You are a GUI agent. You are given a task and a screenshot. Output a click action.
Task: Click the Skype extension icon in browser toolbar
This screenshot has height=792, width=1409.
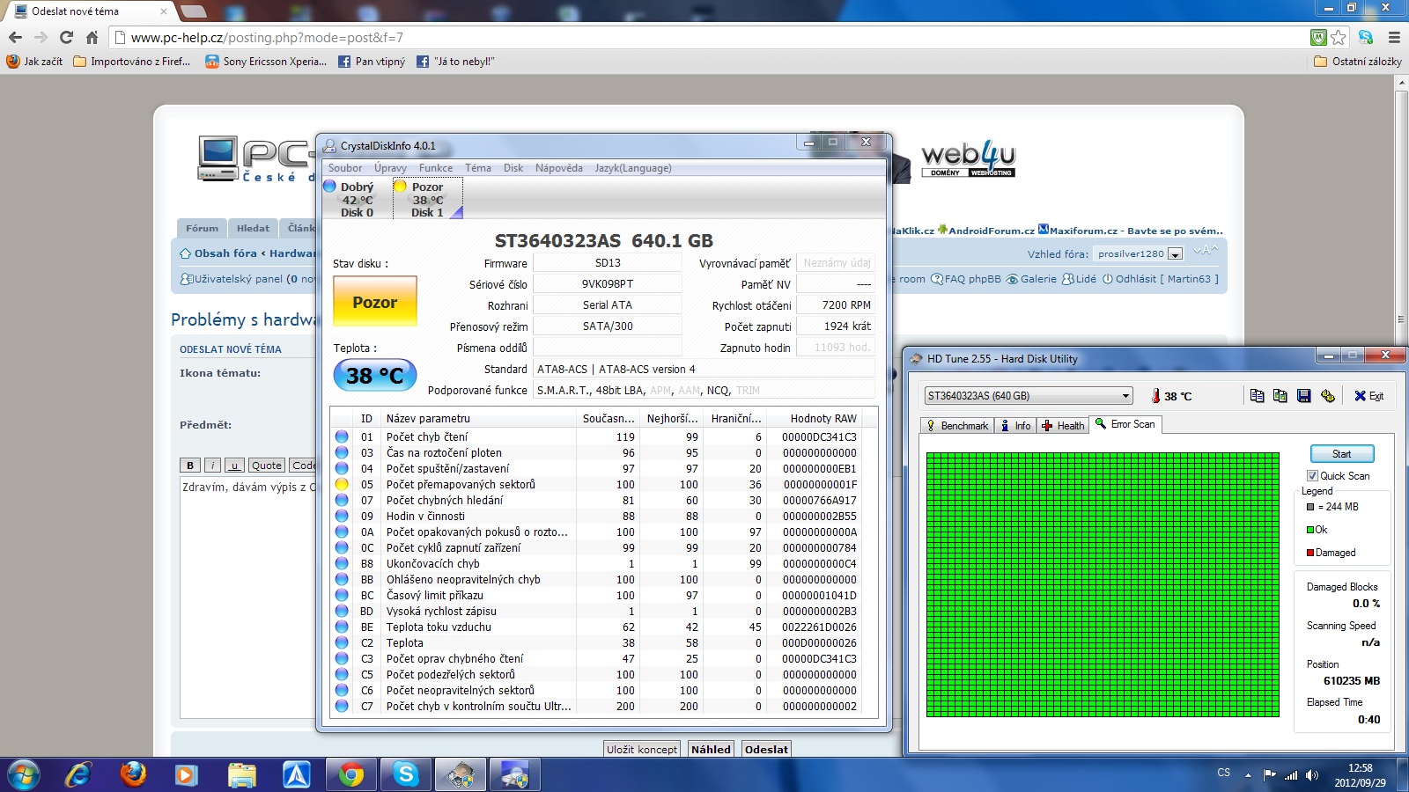[1366, 37]
